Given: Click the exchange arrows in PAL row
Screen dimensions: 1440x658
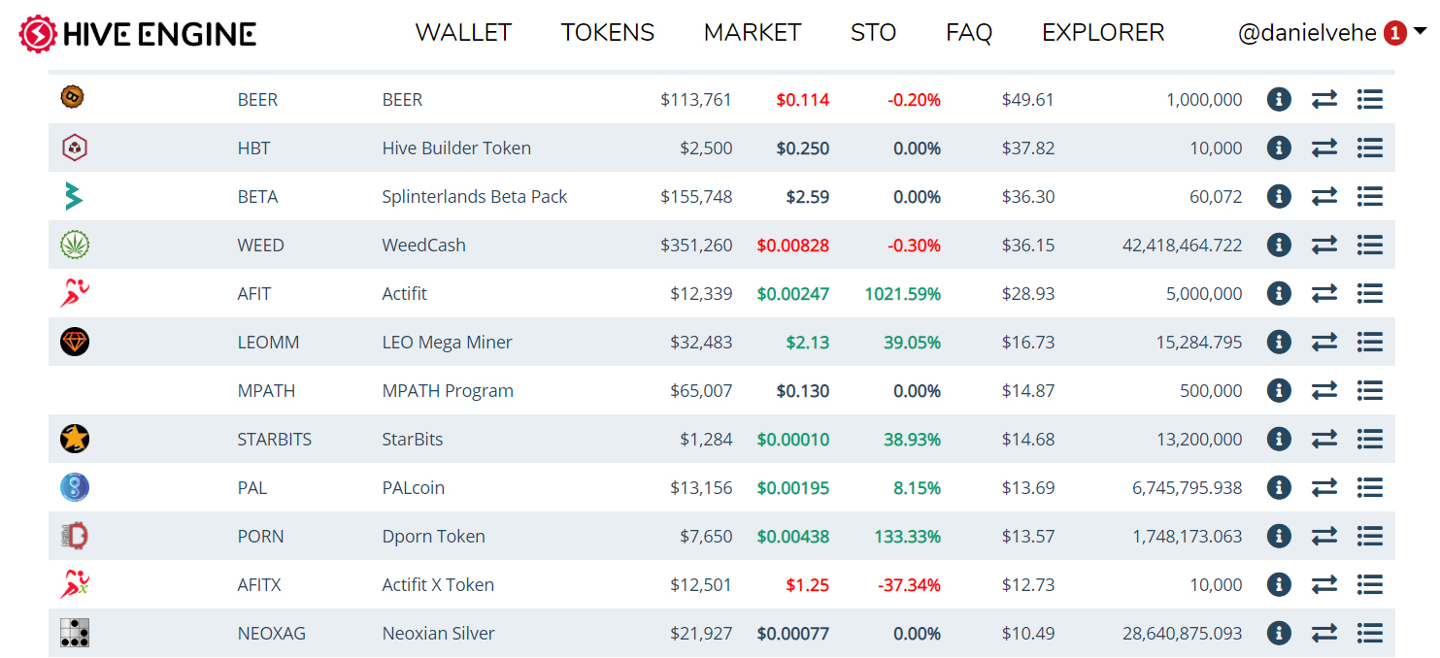Looking at the screenshot, I should click(x=1324, y=487).
